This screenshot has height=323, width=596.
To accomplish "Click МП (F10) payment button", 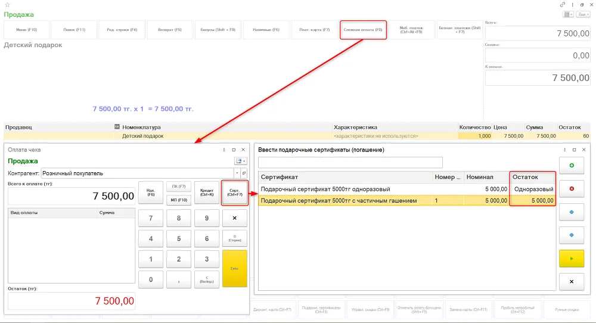I will (x=179, y=200).
